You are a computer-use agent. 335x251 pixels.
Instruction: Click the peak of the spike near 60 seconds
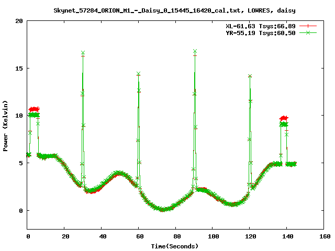click(x=138, y=74)
